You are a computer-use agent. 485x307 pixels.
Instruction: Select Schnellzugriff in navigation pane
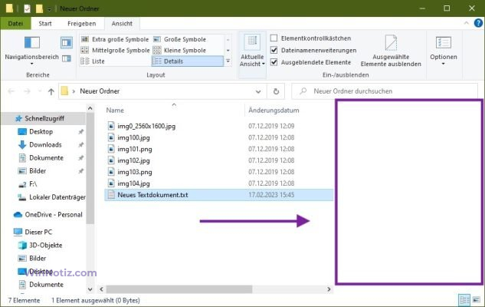(44, 118)
